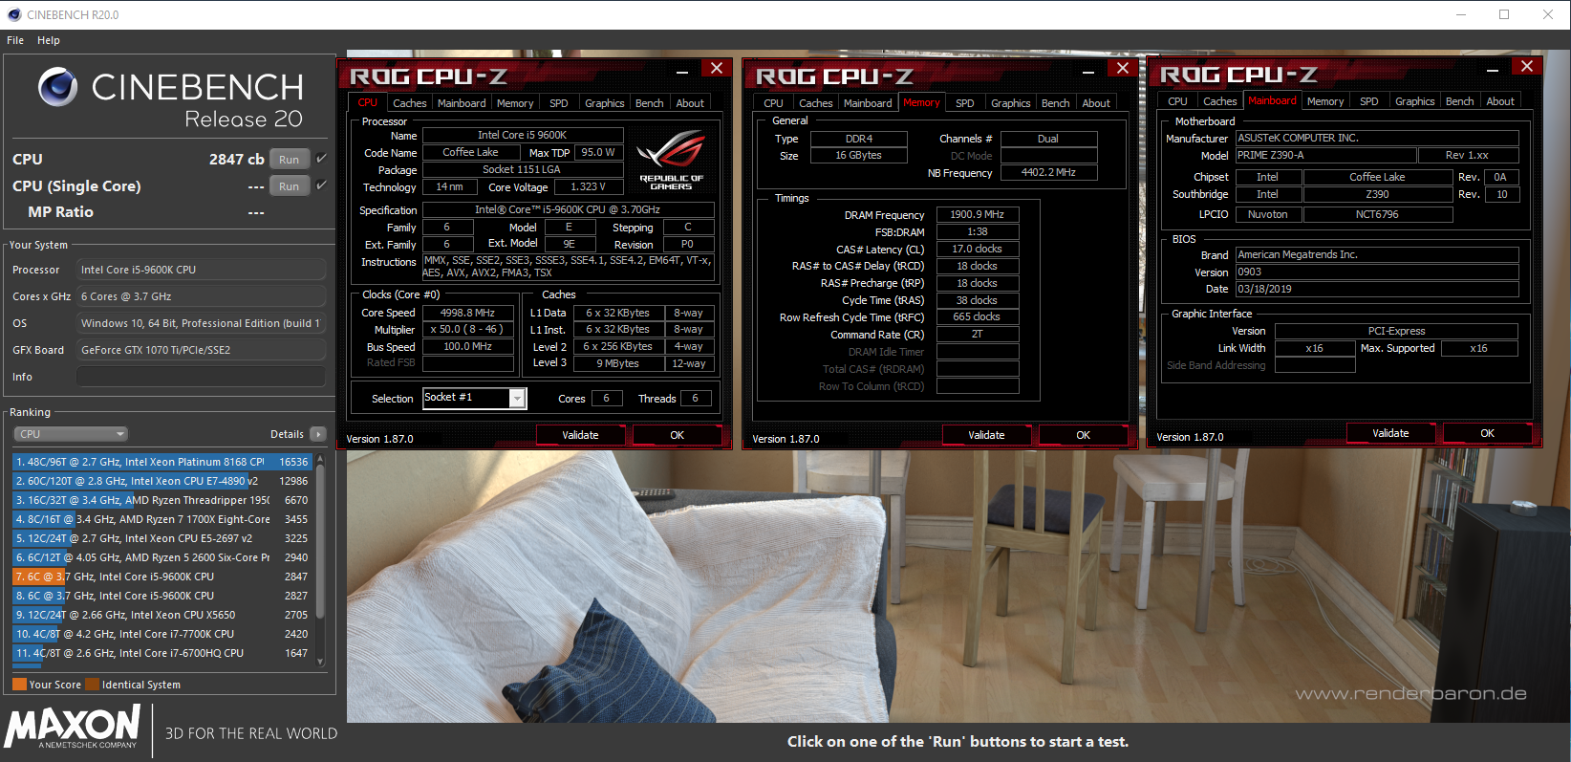Click Validate in the Memory CPU-Z window
Screen dimensions: 1571x762
click(x=986, y=435)
